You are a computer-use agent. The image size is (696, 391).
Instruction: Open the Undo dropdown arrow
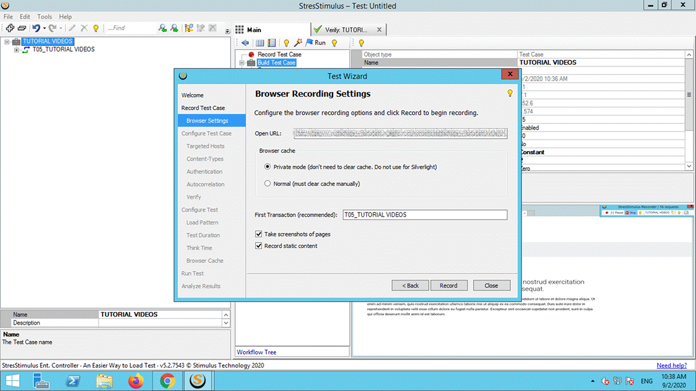[45, 28]
